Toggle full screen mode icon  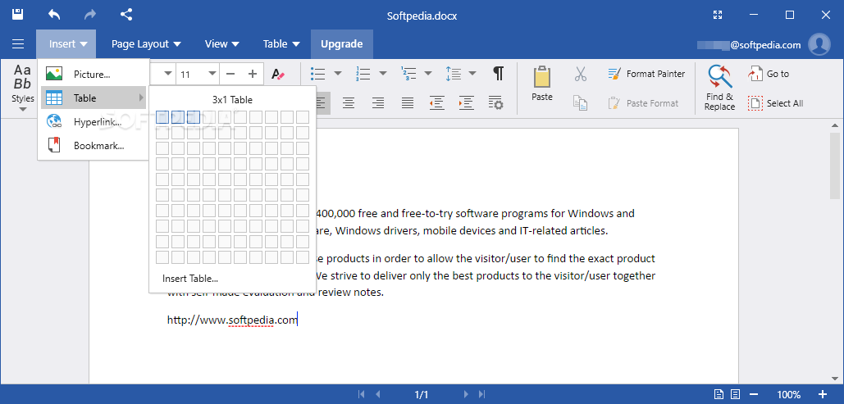click(718, 15)
